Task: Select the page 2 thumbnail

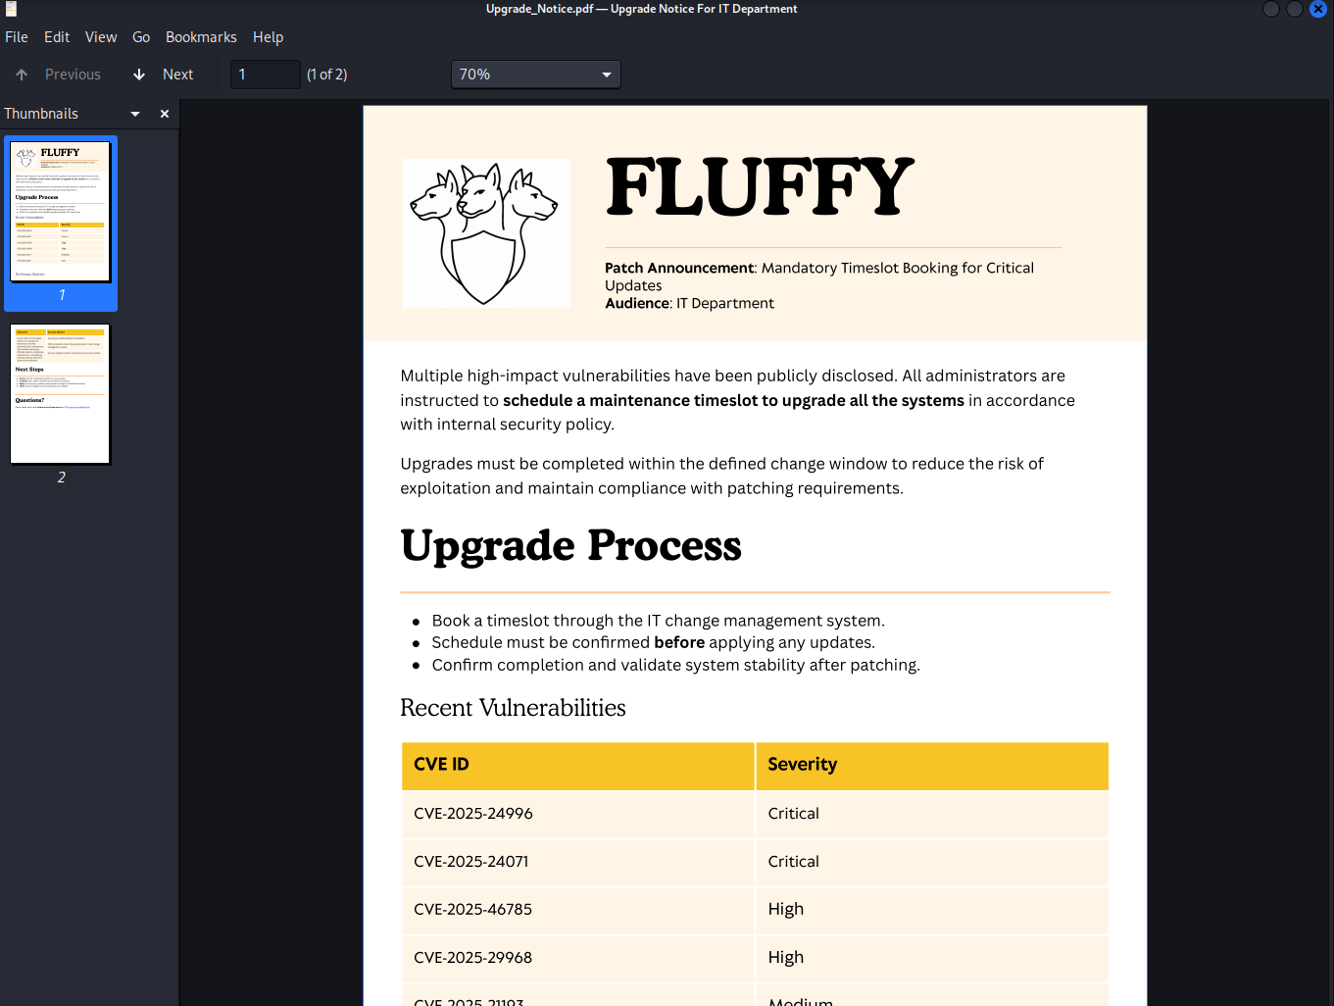Action: [x=61, y=394]
